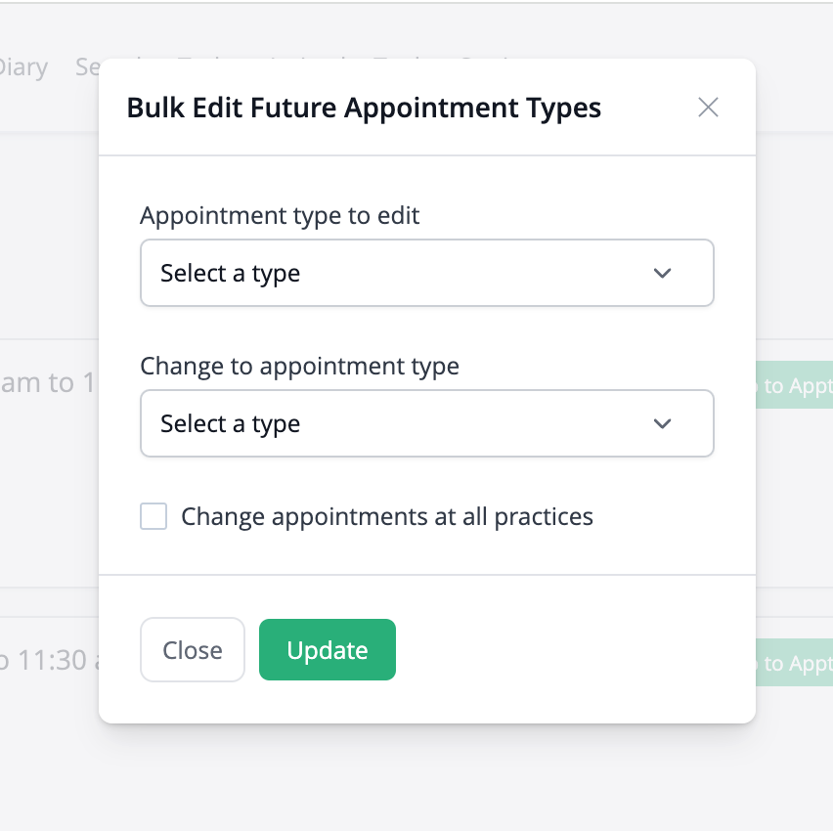
Task: Click the 'Bulk Edit Future Appointment Types' title
Action: 364,108
